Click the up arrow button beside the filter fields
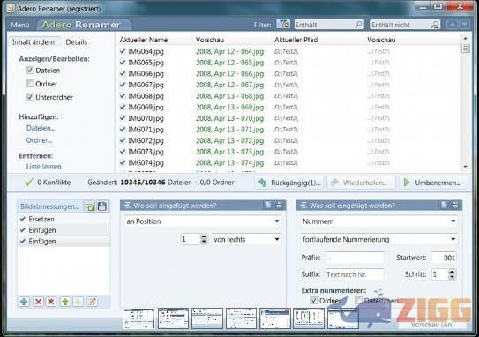 tap(453, 25)
